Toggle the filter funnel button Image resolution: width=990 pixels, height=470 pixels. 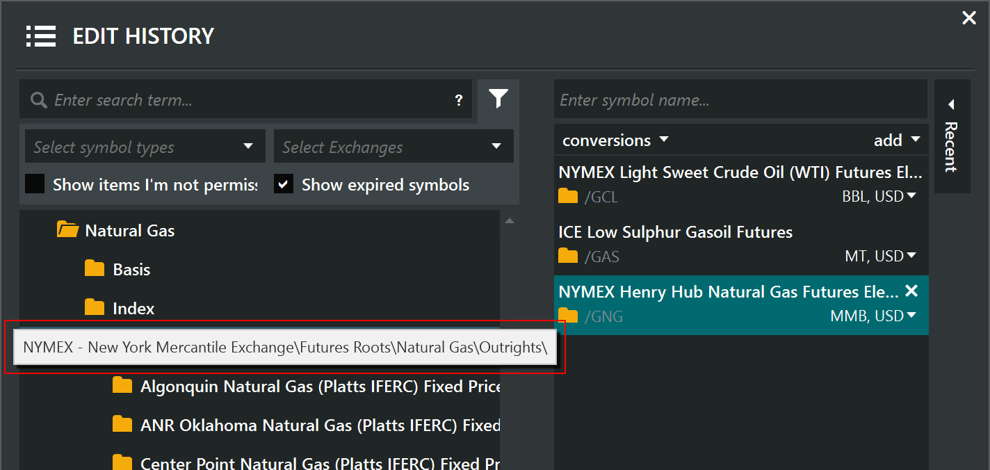pos(498,99)
